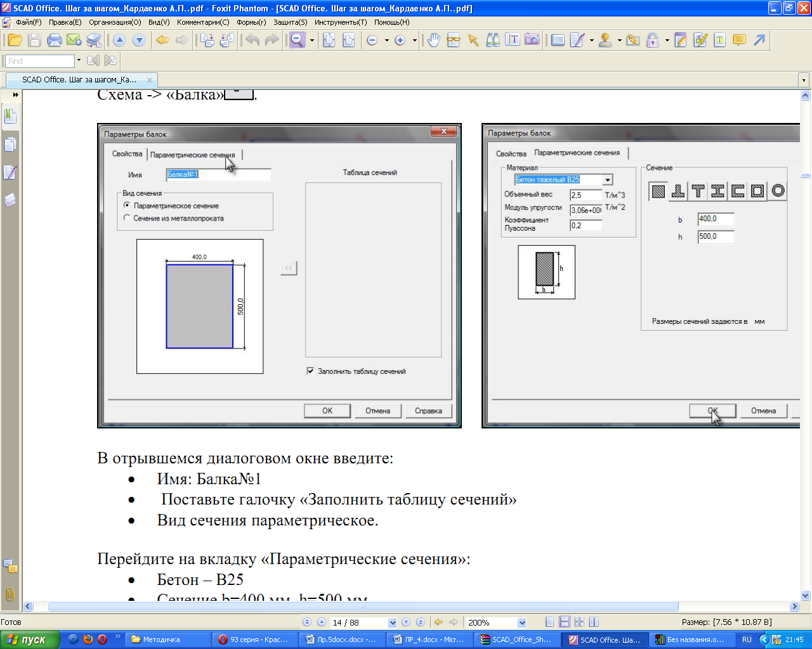
Task: Open the document tab list dropdown
Action: pos(804,80)
